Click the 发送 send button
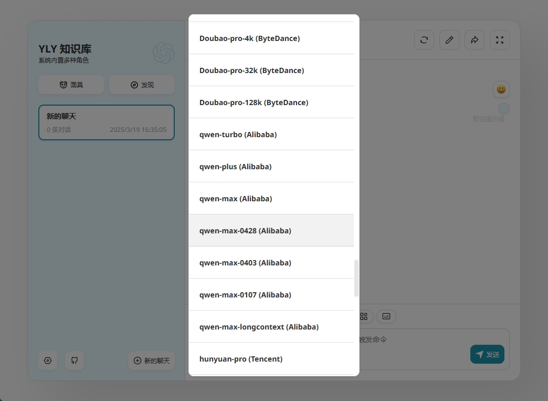This screenshot has height=401, width=548. [487, 354]
